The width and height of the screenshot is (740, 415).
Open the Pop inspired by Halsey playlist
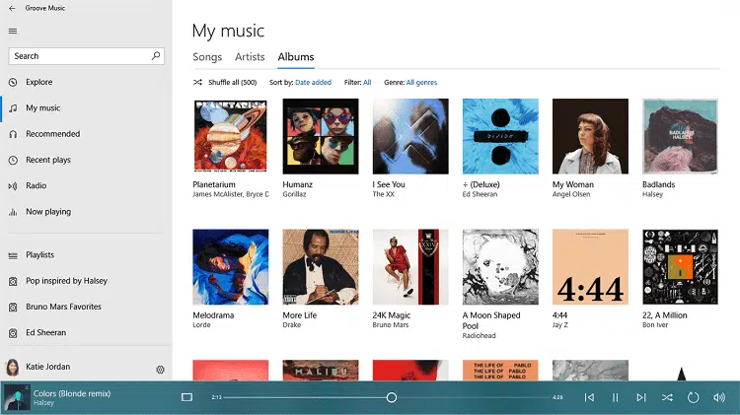[66, 281]
